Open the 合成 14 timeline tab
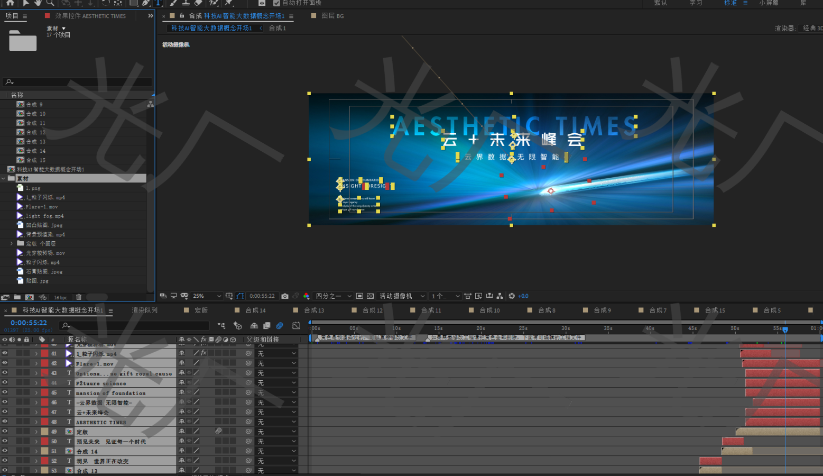Viewport: 823px width, 476px height. (255, 310)
